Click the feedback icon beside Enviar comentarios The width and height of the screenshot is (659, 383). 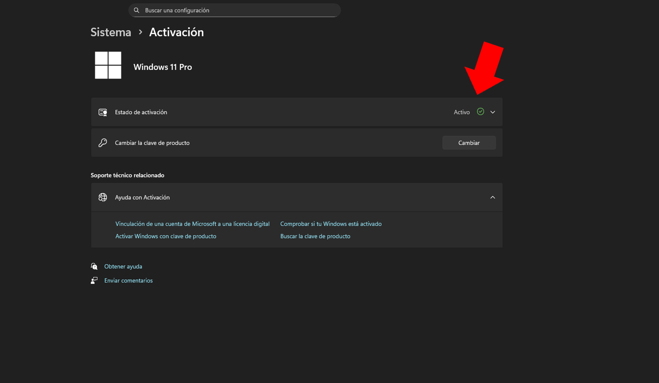pyautogui.click(x=94, y=280)
